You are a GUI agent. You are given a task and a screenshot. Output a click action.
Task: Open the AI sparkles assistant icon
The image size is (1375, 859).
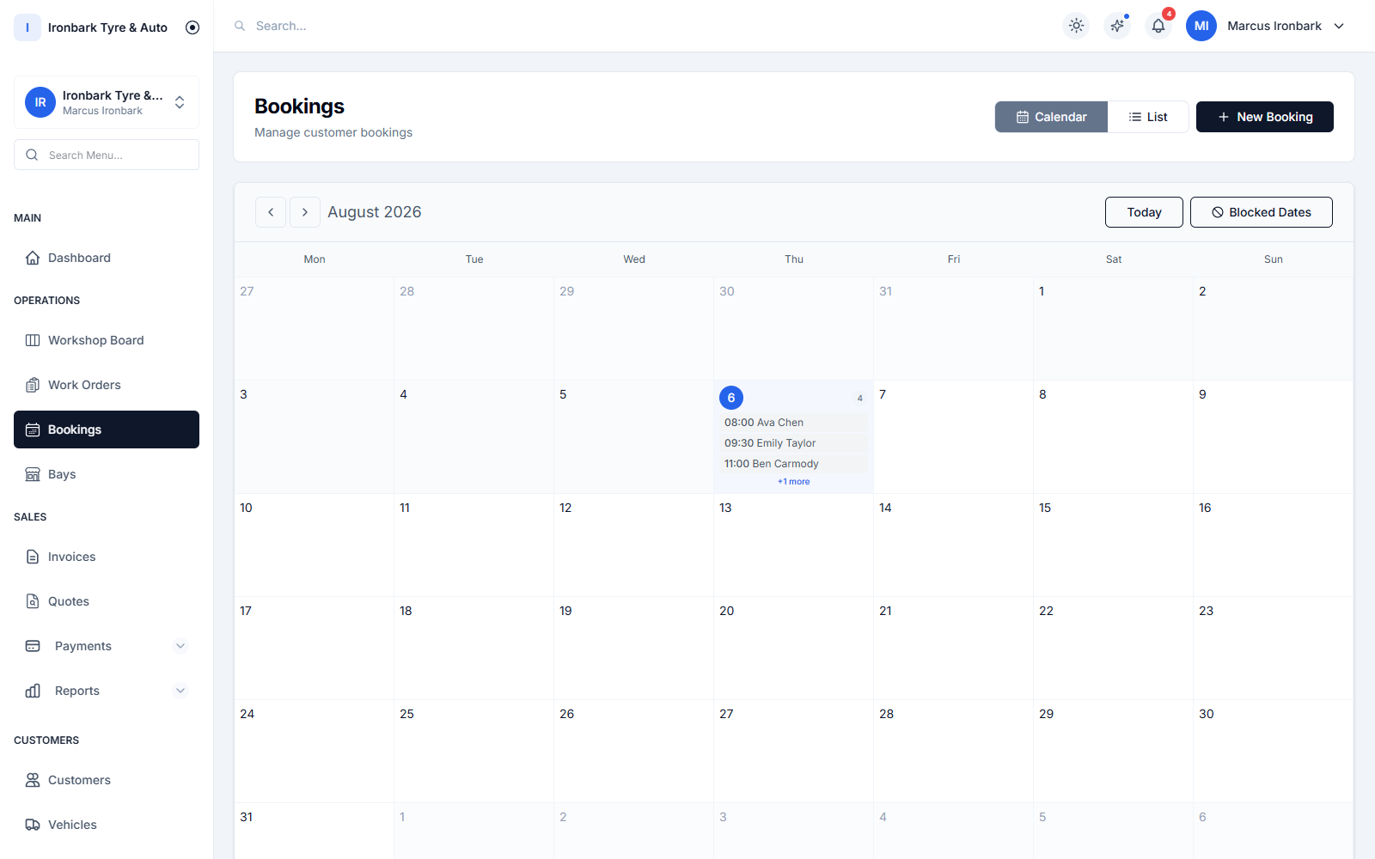[1117, 26]
